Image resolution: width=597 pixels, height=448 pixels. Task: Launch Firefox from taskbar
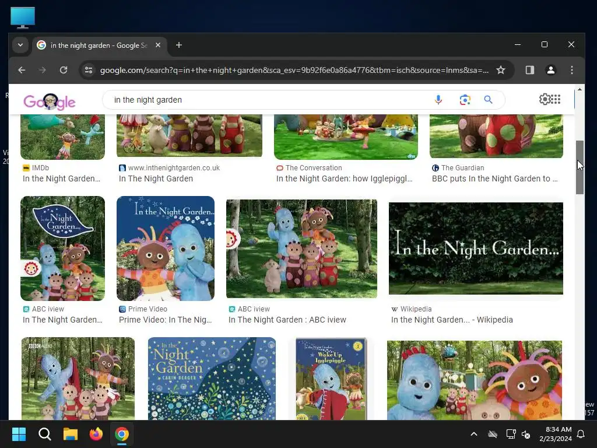point(96,434)
